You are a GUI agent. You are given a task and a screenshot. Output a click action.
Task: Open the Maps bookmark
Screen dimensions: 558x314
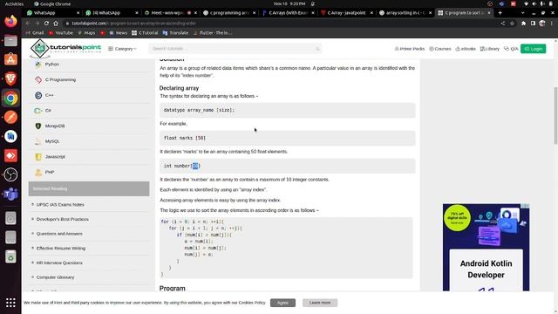[86, 33]
